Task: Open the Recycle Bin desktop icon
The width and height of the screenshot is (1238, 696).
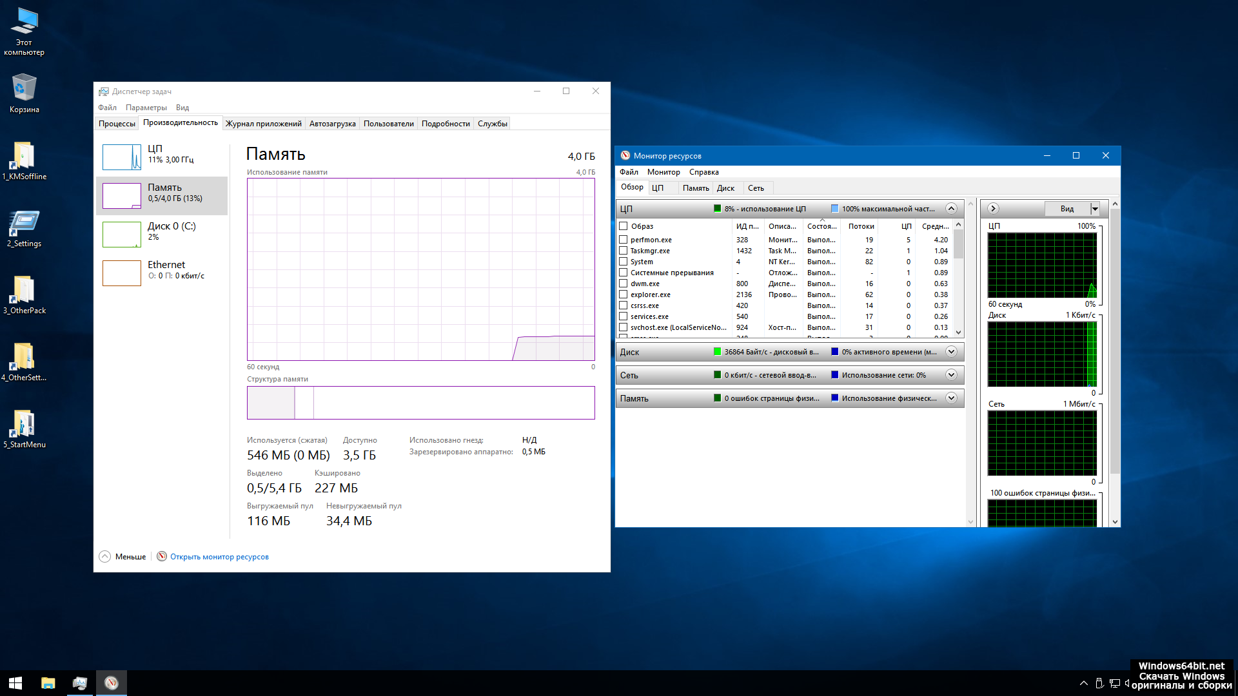Action: tap(24, 89)
